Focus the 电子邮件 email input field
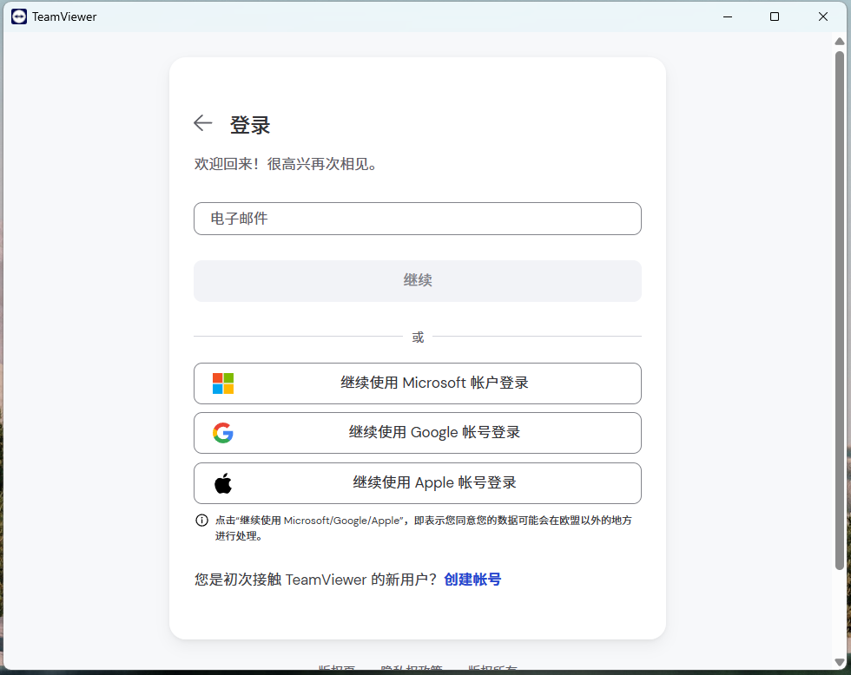This screenshot has height=675, width=851. (x=418, y=219)
